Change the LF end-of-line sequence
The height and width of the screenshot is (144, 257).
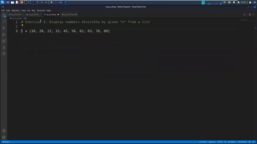pyautogui.click(x=225, y=142)
